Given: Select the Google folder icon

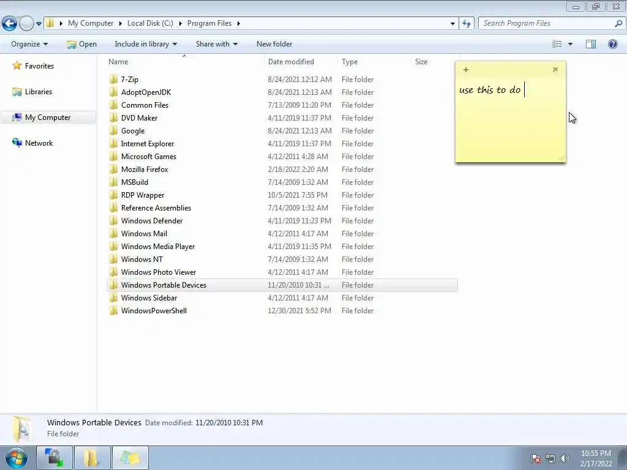Looking at the screenshot, I should pos(113,130).
